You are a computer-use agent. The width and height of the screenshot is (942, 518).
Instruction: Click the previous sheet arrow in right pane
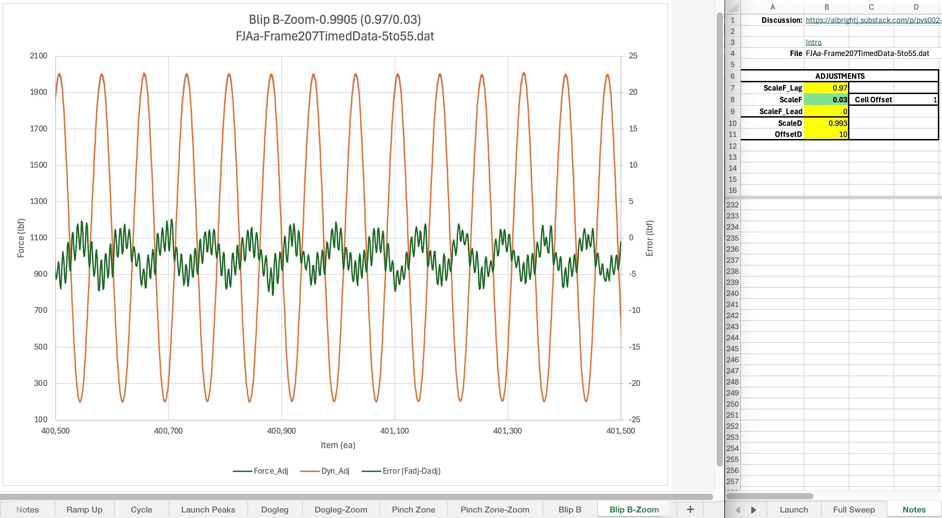coord(737,510)
